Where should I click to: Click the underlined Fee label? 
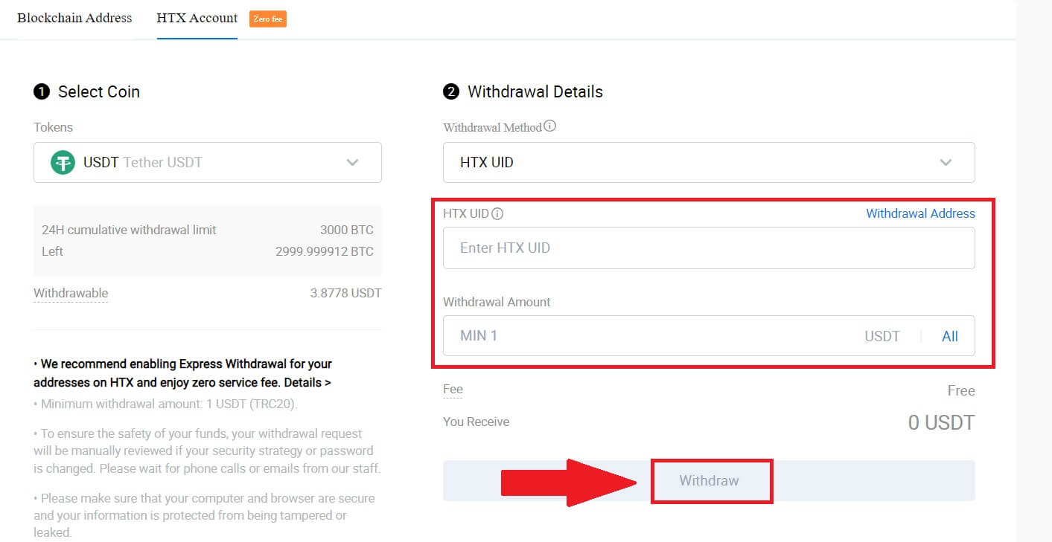coord(453,390)
